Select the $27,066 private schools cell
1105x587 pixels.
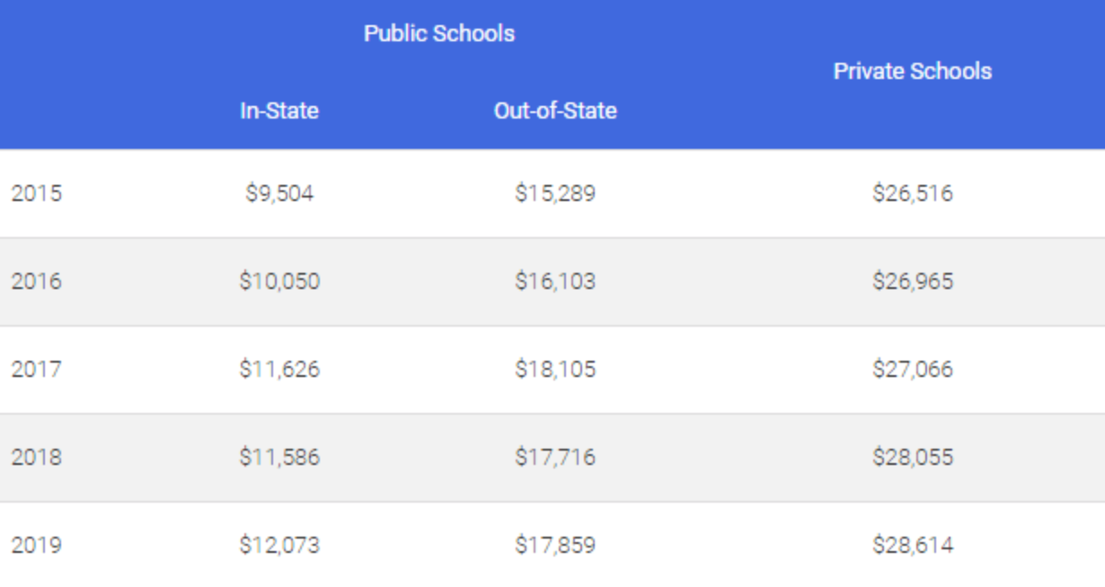(x=912, y=370)
